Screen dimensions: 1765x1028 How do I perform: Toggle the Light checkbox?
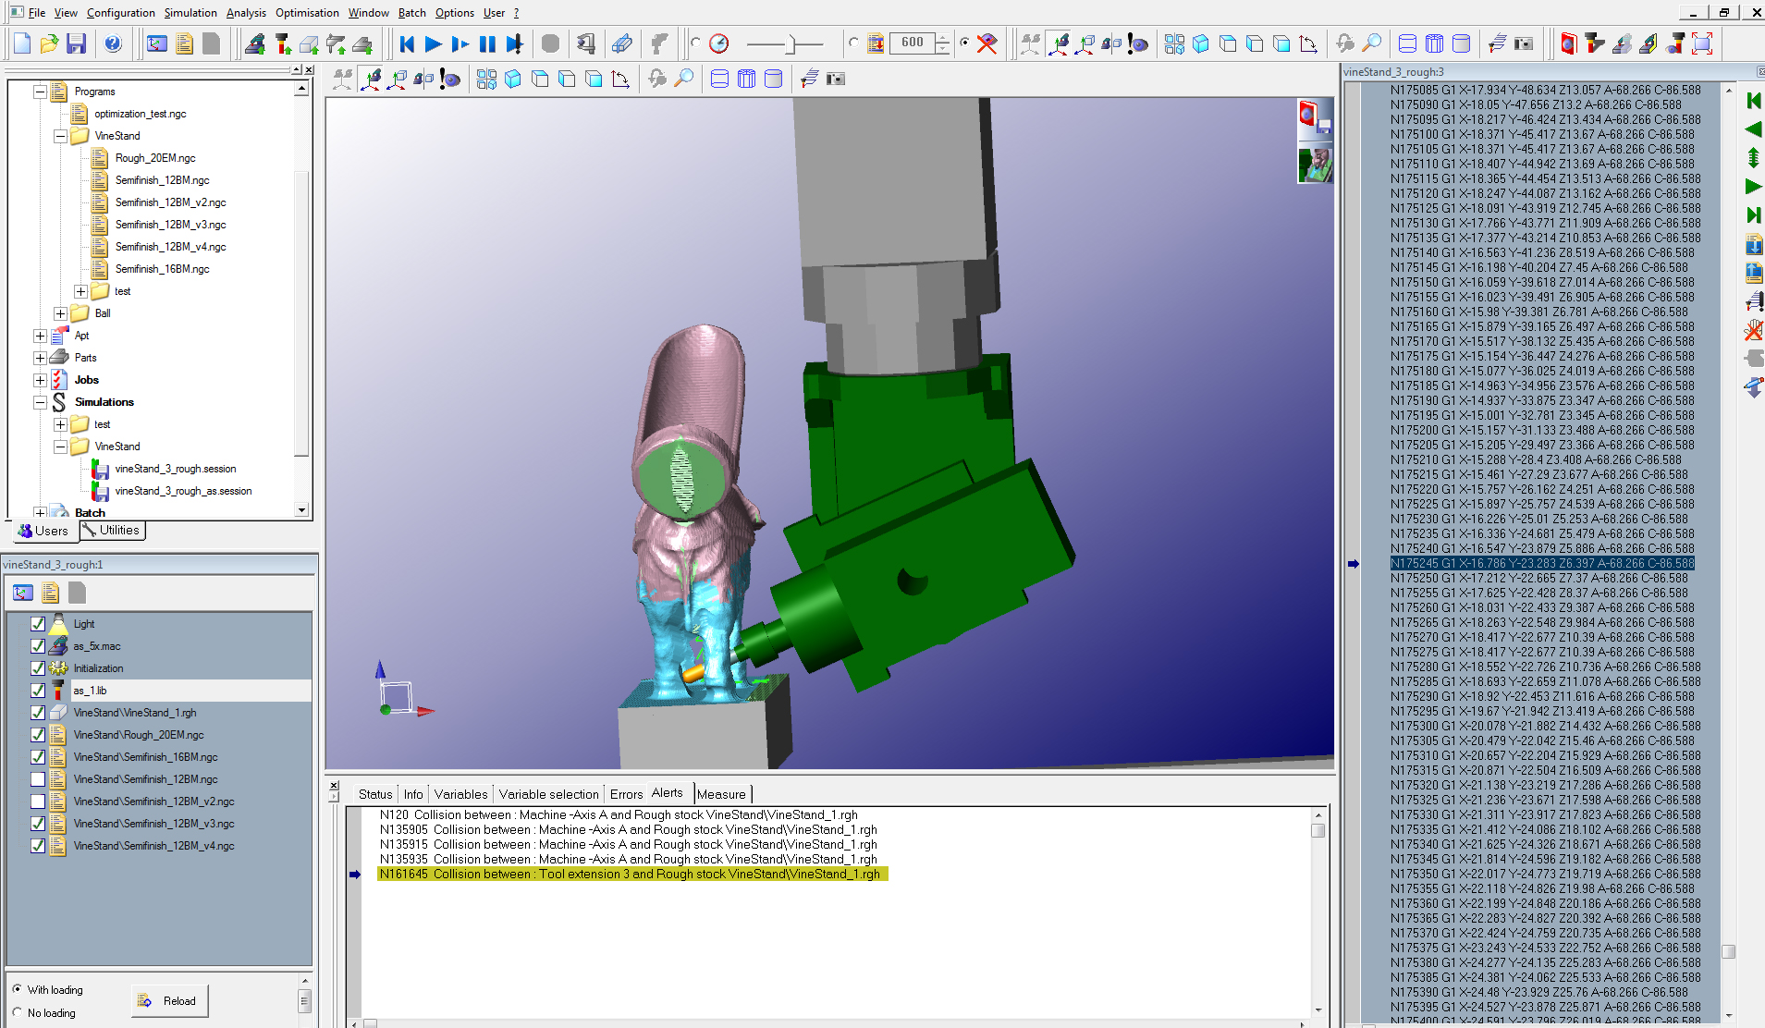pos(38,624)
